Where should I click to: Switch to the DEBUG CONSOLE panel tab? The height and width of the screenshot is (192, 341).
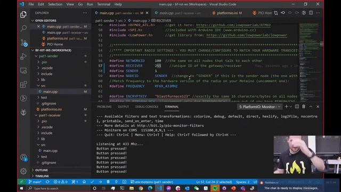[x=147, y=107]
